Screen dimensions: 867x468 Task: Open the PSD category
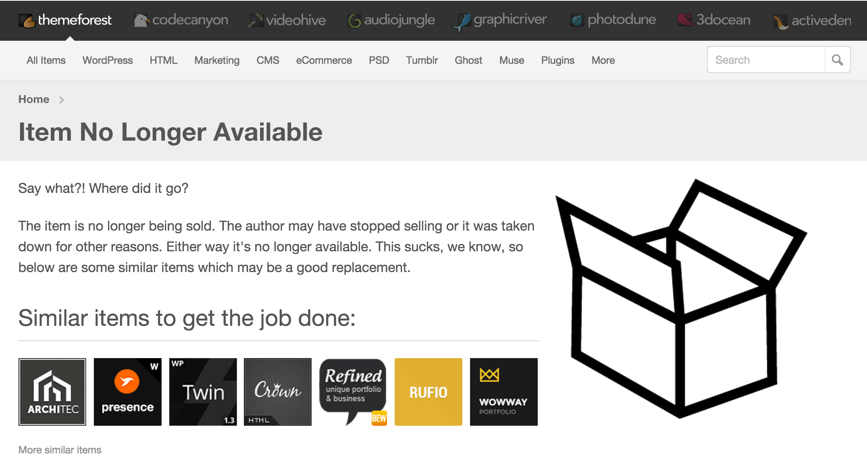(x=379, y=60)
